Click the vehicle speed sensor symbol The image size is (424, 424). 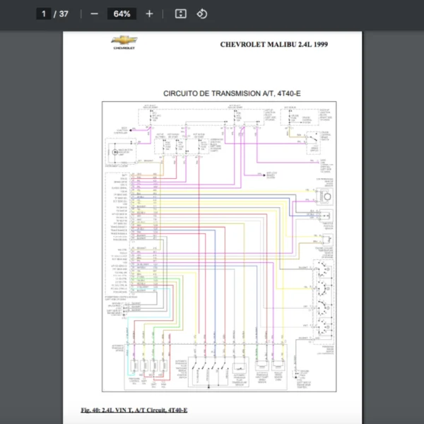click(x=326, y=198)
